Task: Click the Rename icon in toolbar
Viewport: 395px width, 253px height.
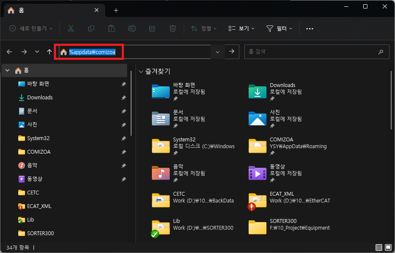Action: [x=132, y=28]
